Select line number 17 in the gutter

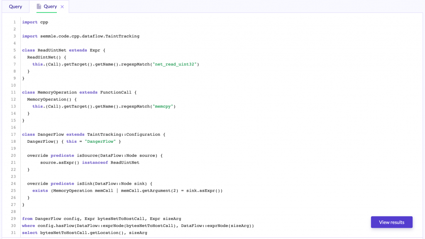coord(13,134)
